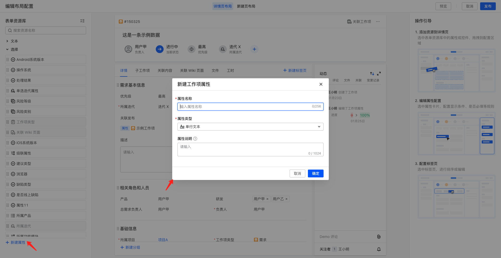This screenshot has width=501, height=258.
Task: Focus the 搜索资源名称 search field
Action: point(46,30)
